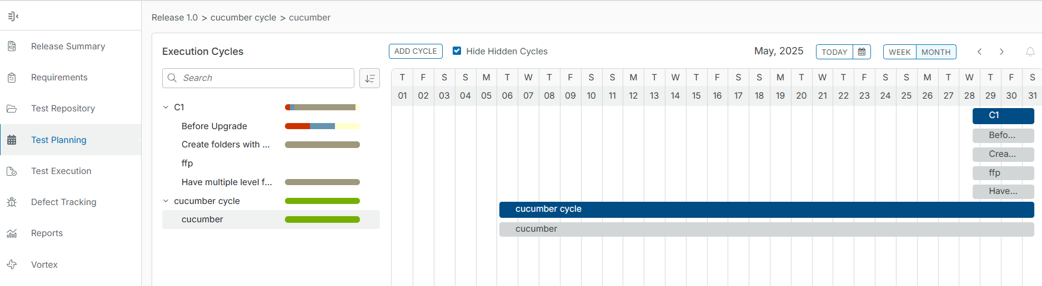Open Requirements in sidebar
This screenshot has height=286, width=1042.
59,77
